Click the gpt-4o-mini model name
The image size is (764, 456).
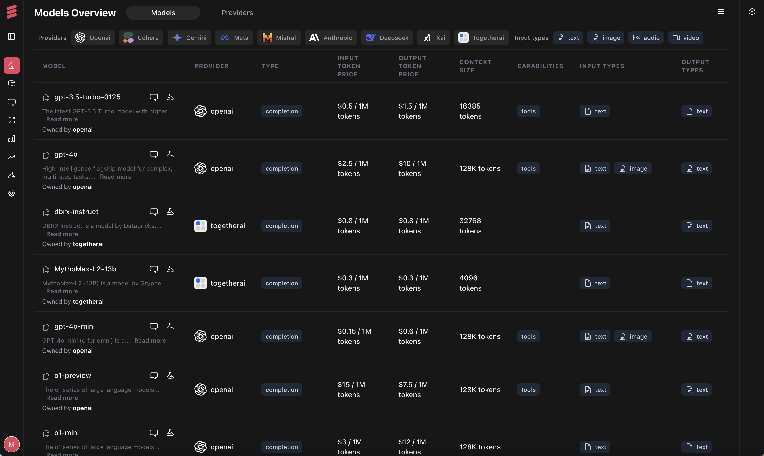75,326
